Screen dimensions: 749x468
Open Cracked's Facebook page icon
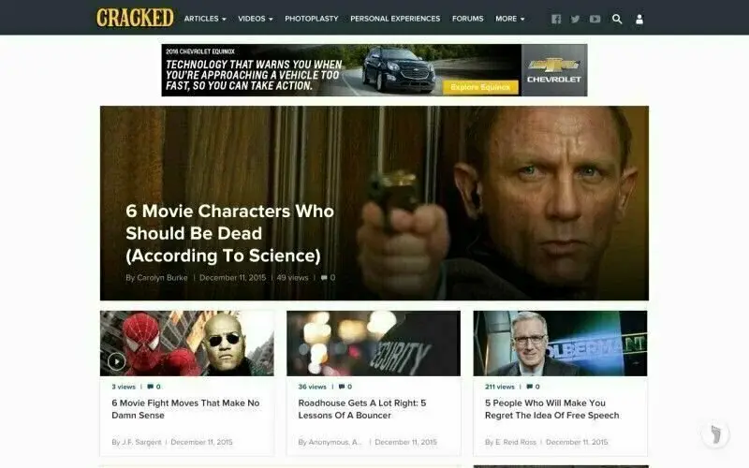(556, 19)
